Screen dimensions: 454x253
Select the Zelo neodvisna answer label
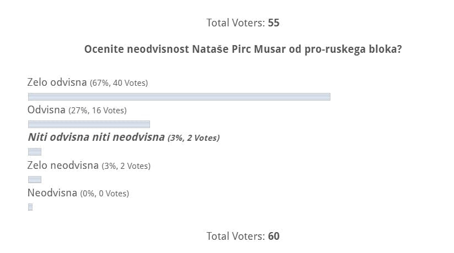[63, 165]
